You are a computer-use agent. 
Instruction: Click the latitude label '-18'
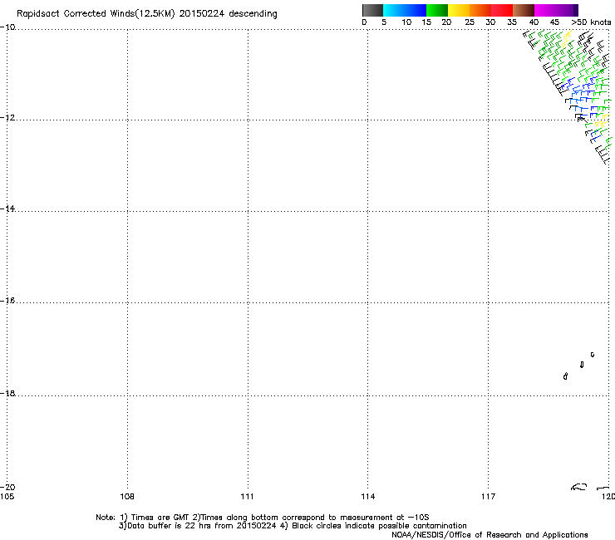(x=7, y=393)
